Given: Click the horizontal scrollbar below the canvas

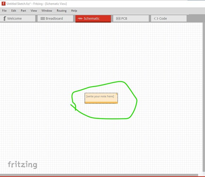Looking at the screenshot, I should (99, 175).
